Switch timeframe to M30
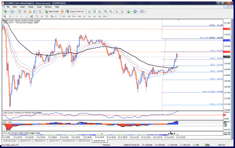Screen dimensions: 235x148 point(79,16)
